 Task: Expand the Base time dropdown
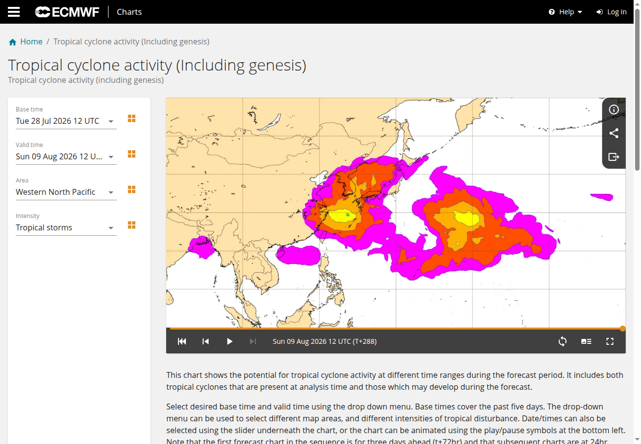tap(66, 121)
